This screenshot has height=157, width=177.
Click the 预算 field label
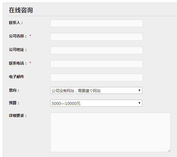(x=14, y=103)
